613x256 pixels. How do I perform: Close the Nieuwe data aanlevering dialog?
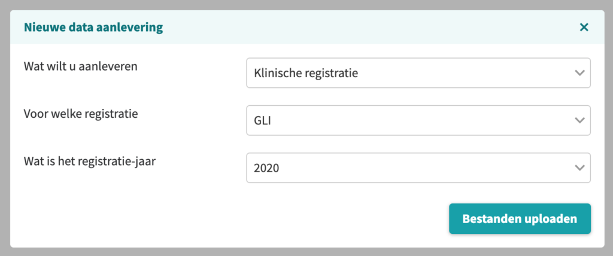(x=584, y=28)
